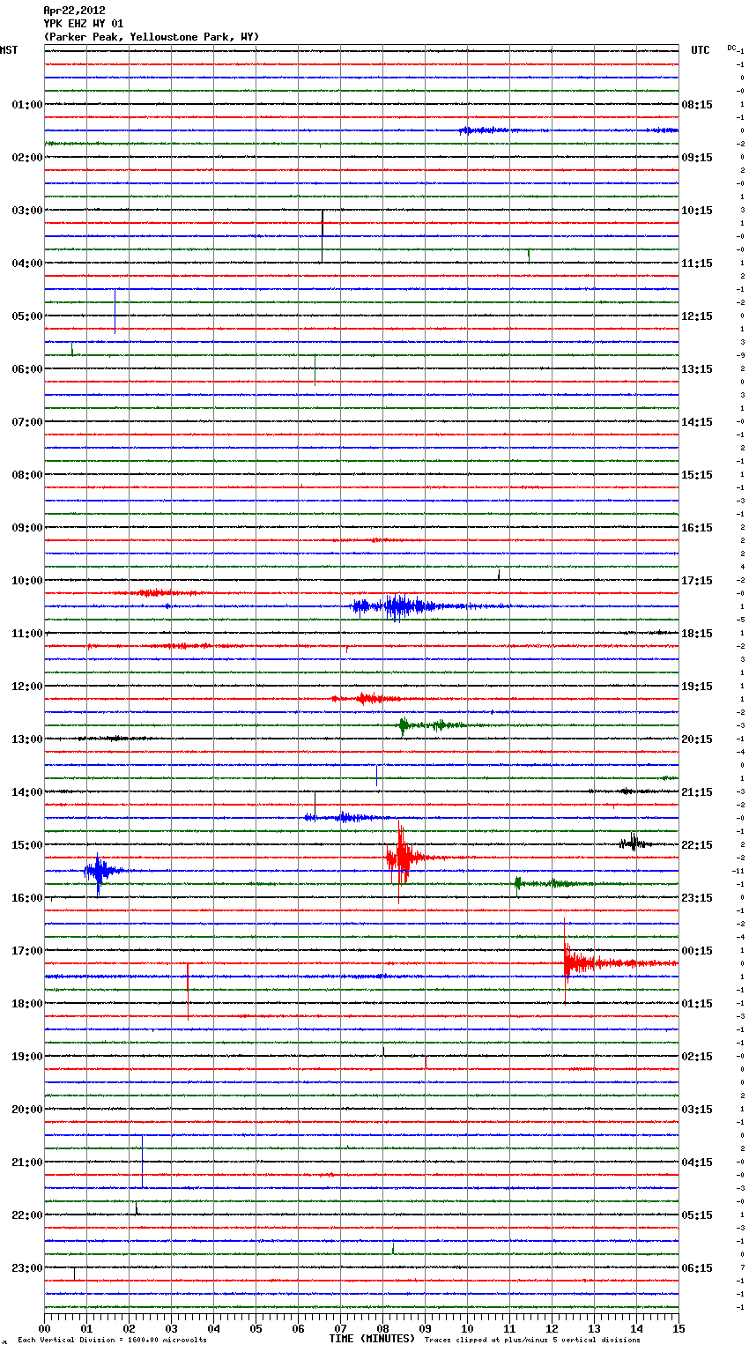Image resolution: width=749 pixels, height=1352 pixels.
Task: Click the 17:15 UTC label
Action: click(x=697, y=581)
